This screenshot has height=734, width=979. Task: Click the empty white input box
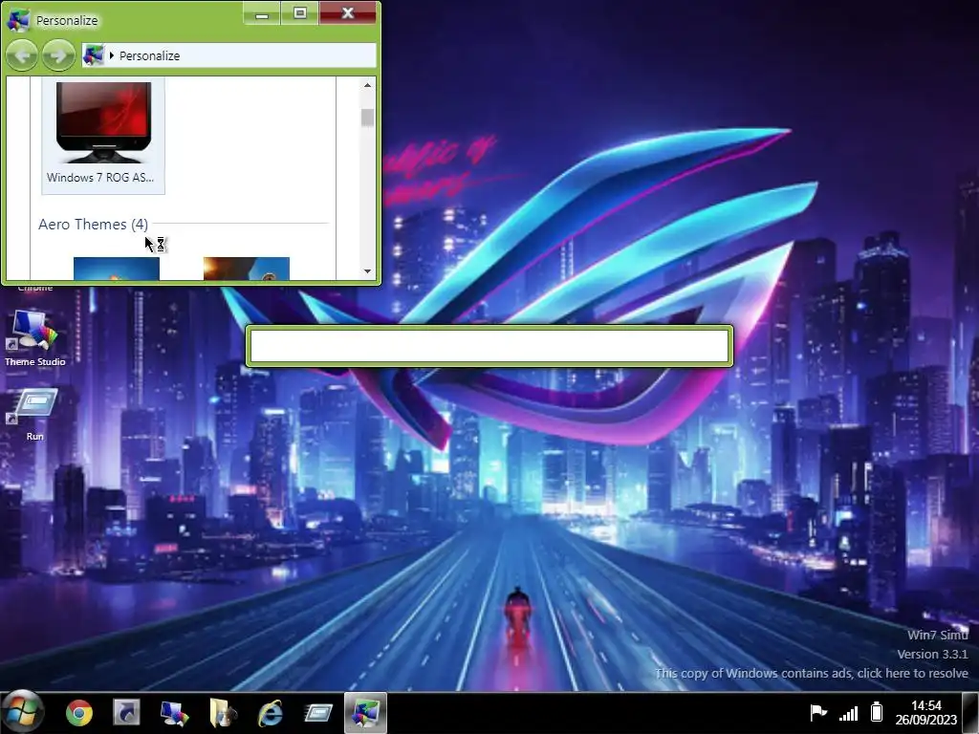click(x=489, y=346)
